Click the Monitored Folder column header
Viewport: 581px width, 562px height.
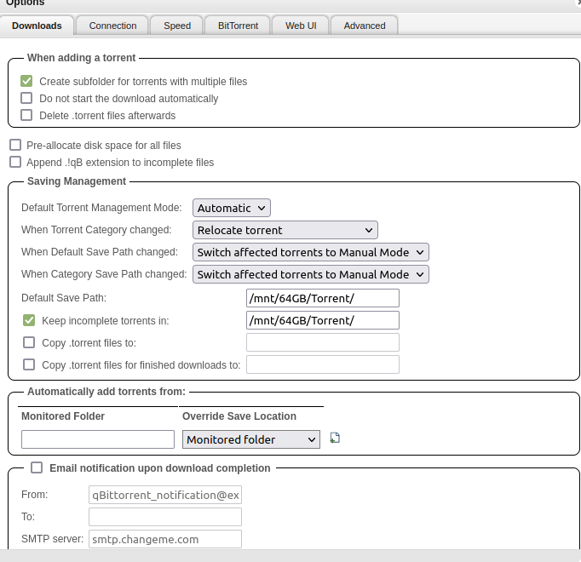point(63,416)
